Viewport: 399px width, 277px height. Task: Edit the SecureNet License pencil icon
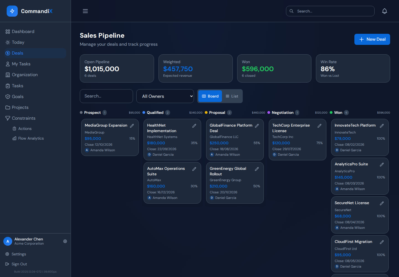coord(382,203)
